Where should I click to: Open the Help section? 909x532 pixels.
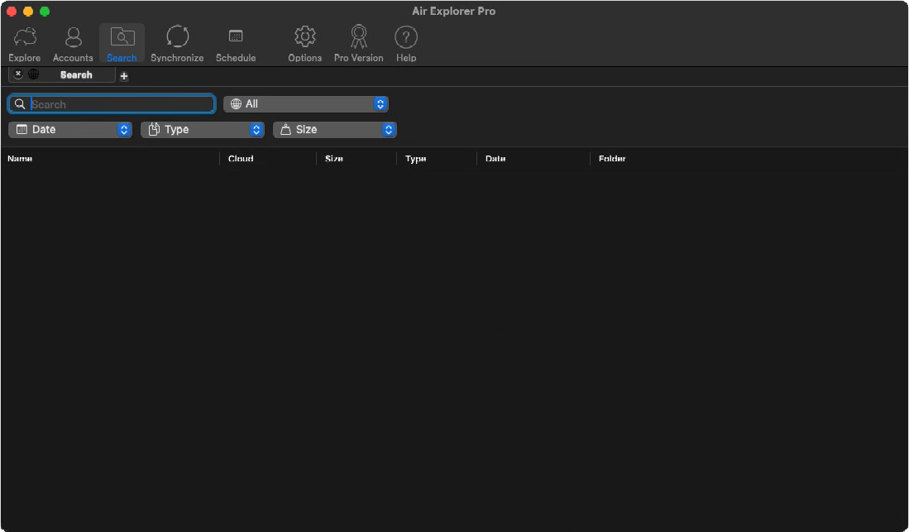coord(406,42)
